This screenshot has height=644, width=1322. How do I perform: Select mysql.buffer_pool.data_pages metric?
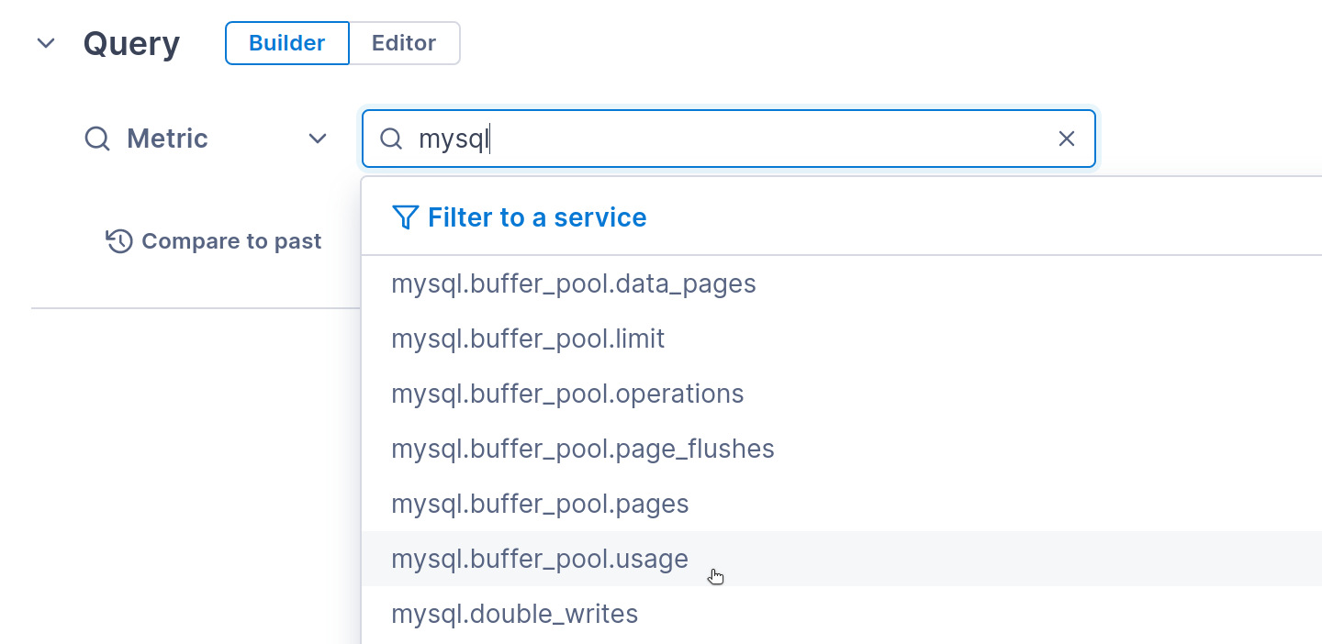[574, 283]
